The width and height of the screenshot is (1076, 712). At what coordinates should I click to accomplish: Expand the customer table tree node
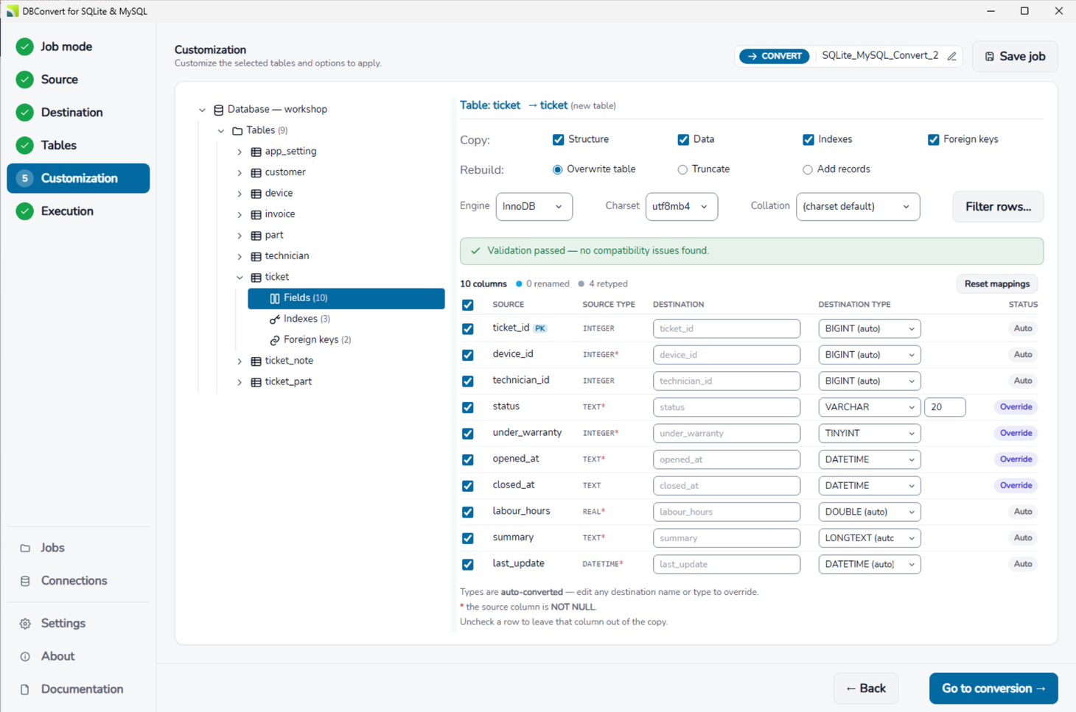coord(240,173)
